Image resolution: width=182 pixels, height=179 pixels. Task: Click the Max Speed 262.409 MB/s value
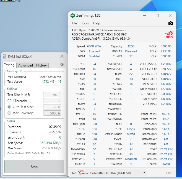[x=51, y=148]
